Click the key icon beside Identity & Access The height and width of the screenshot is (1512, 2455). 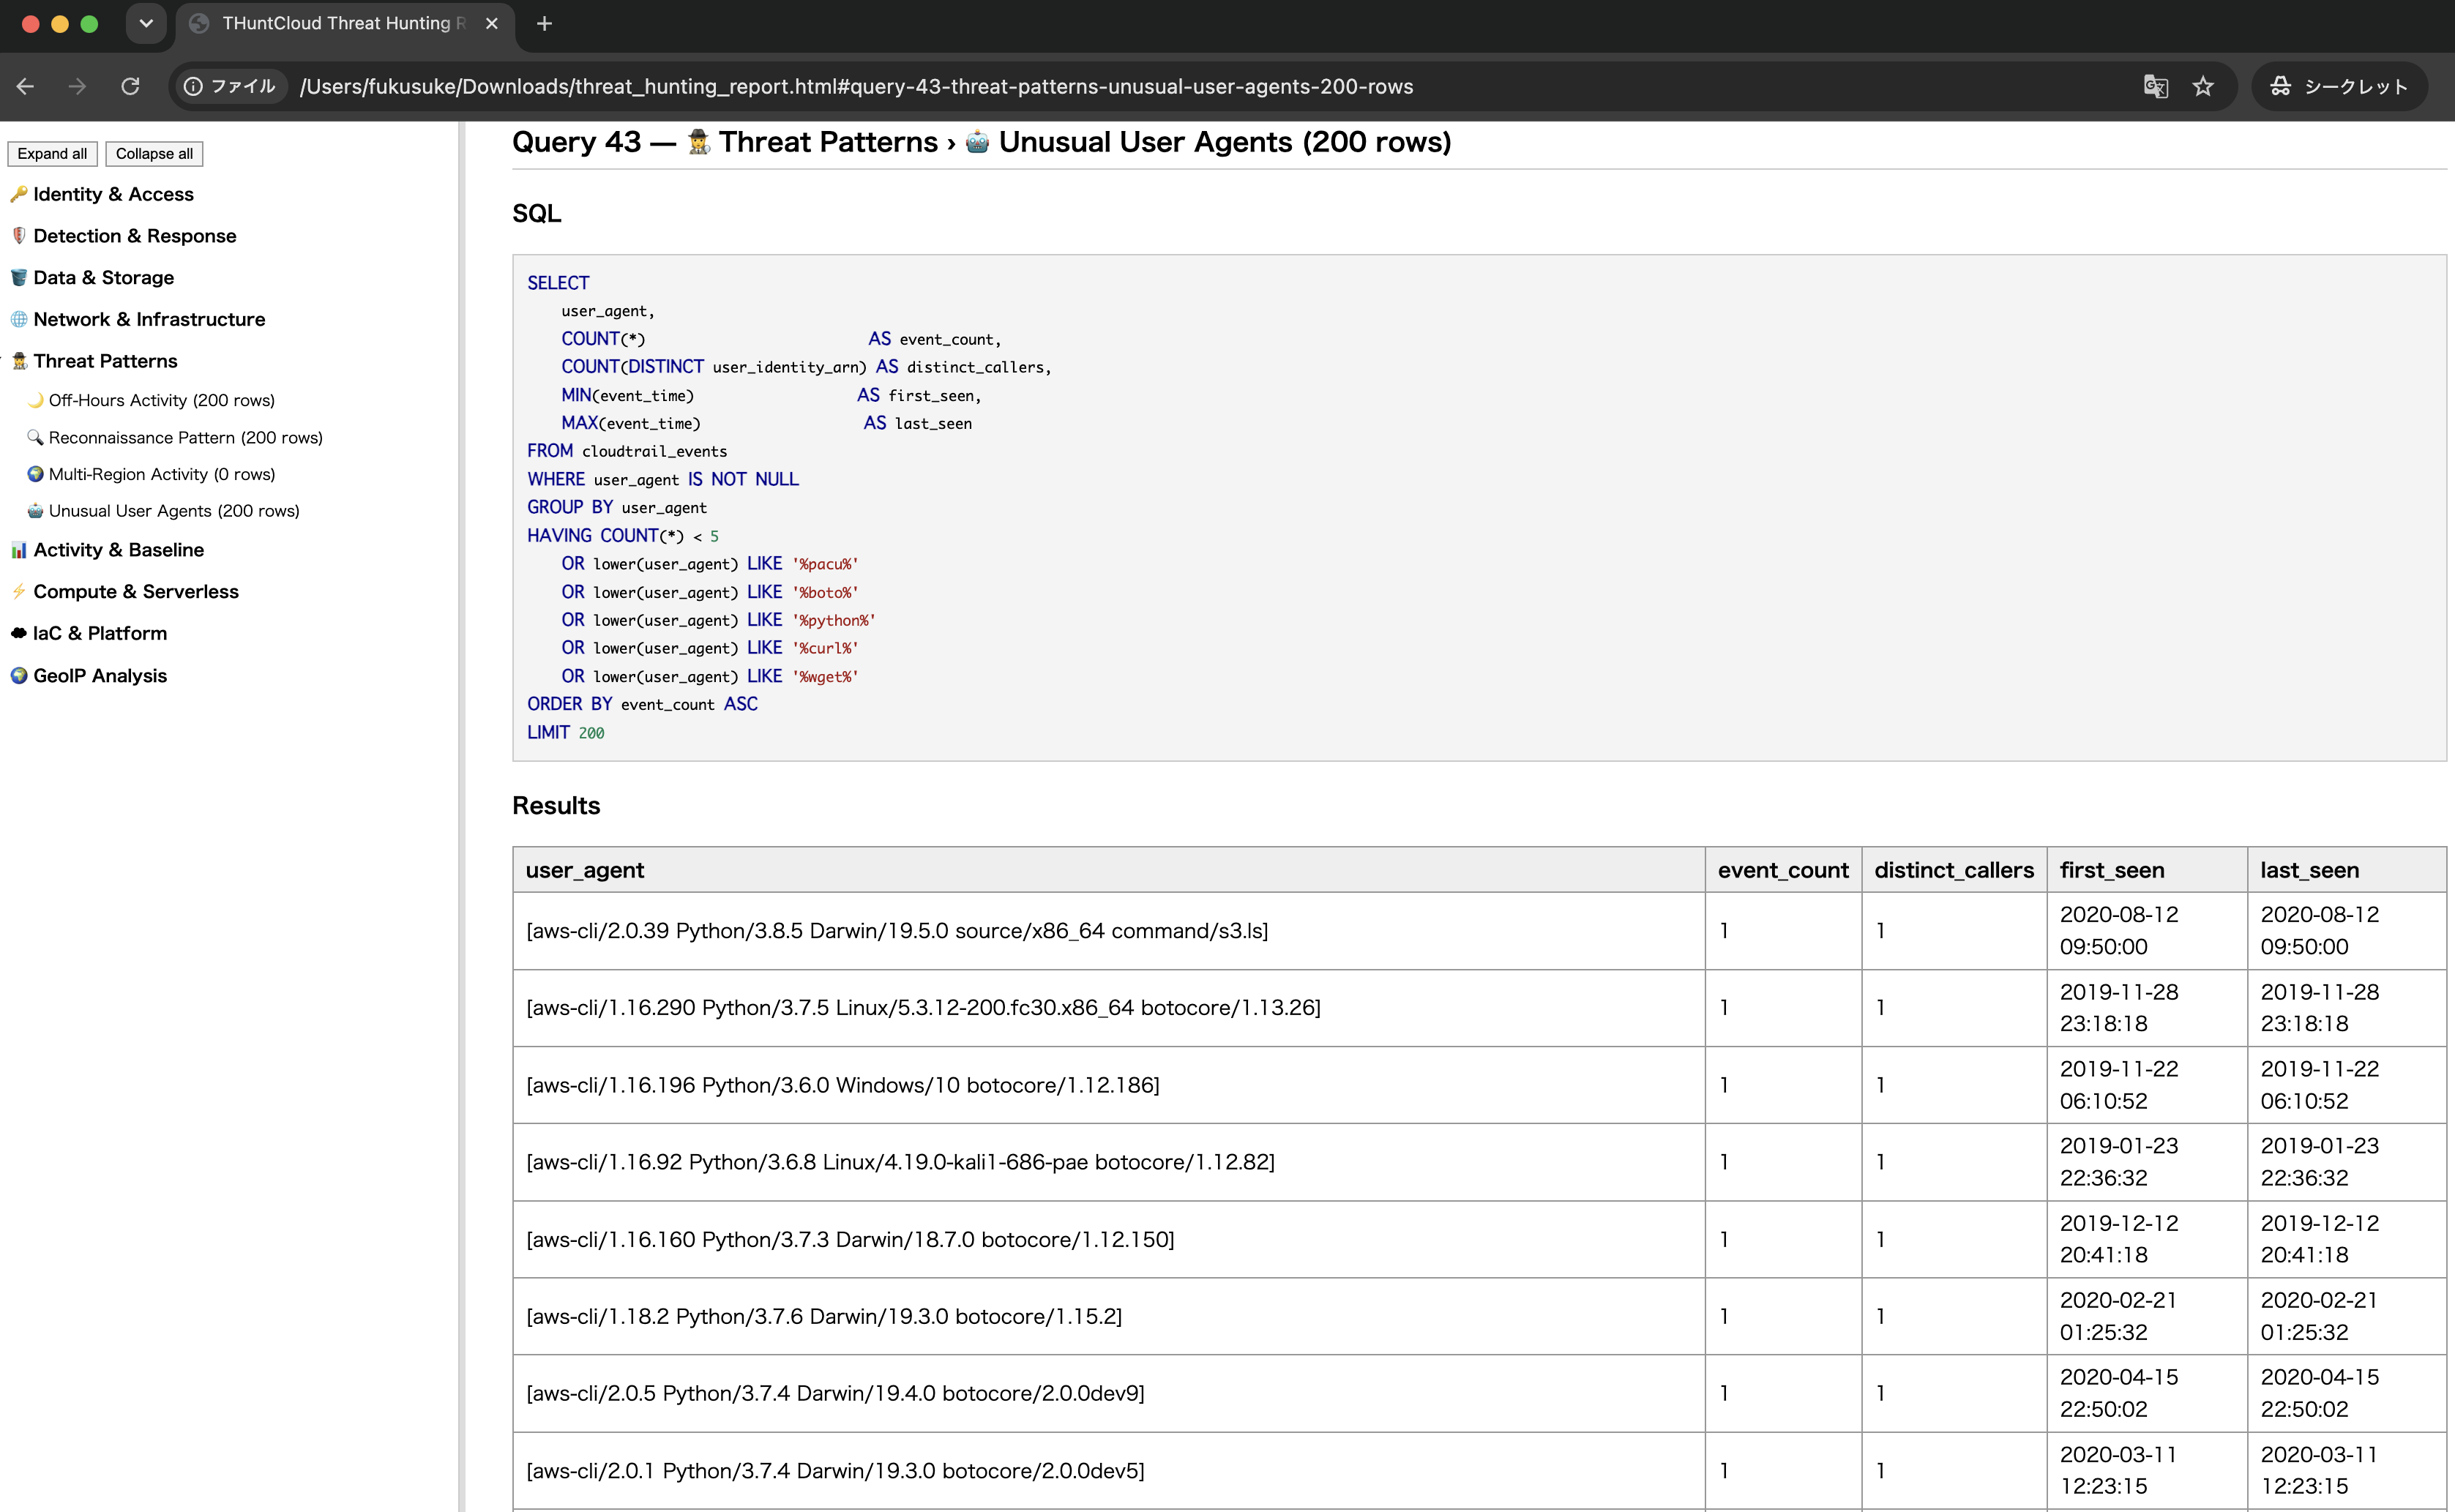coord(19,194)
